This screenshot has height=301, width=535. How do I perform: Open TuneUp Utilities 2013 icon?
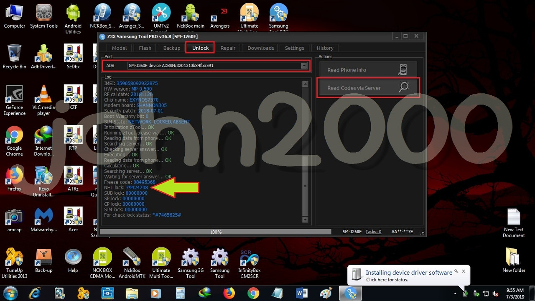point(14,263)
